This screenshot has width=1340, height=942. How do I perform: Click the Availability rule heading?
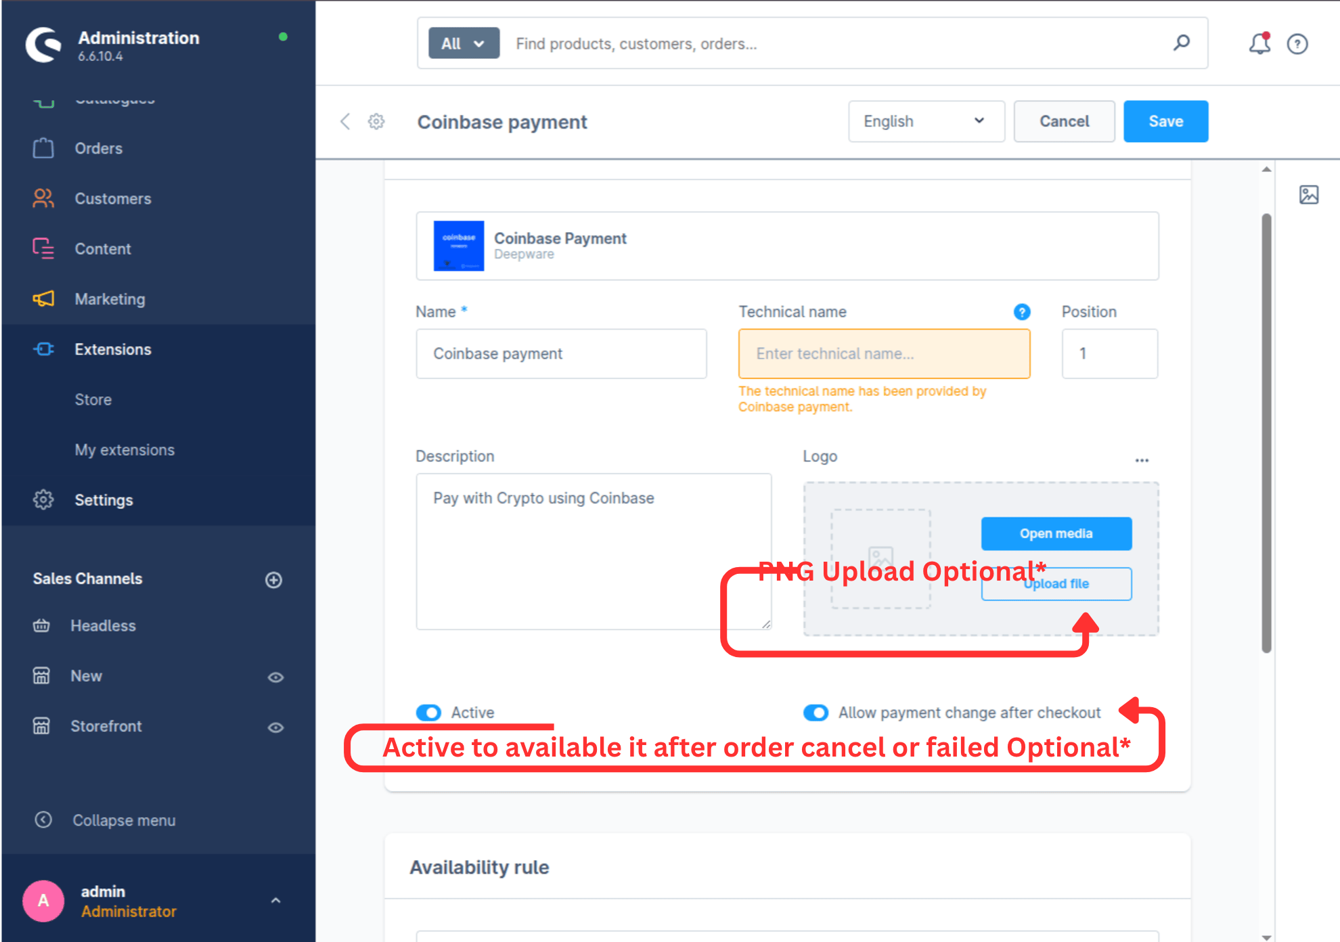479,867
